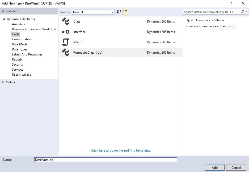249x172 pixels.
Task: Focus the Name input field
Action: click(105, 160)
